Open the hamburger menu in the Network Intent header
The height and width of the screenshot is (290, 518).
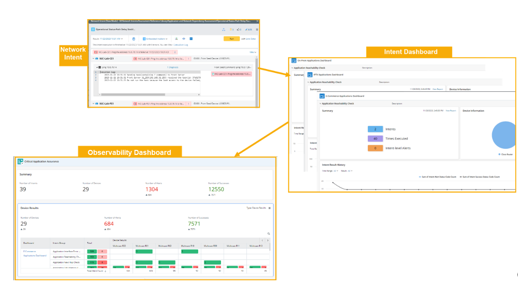257,30
